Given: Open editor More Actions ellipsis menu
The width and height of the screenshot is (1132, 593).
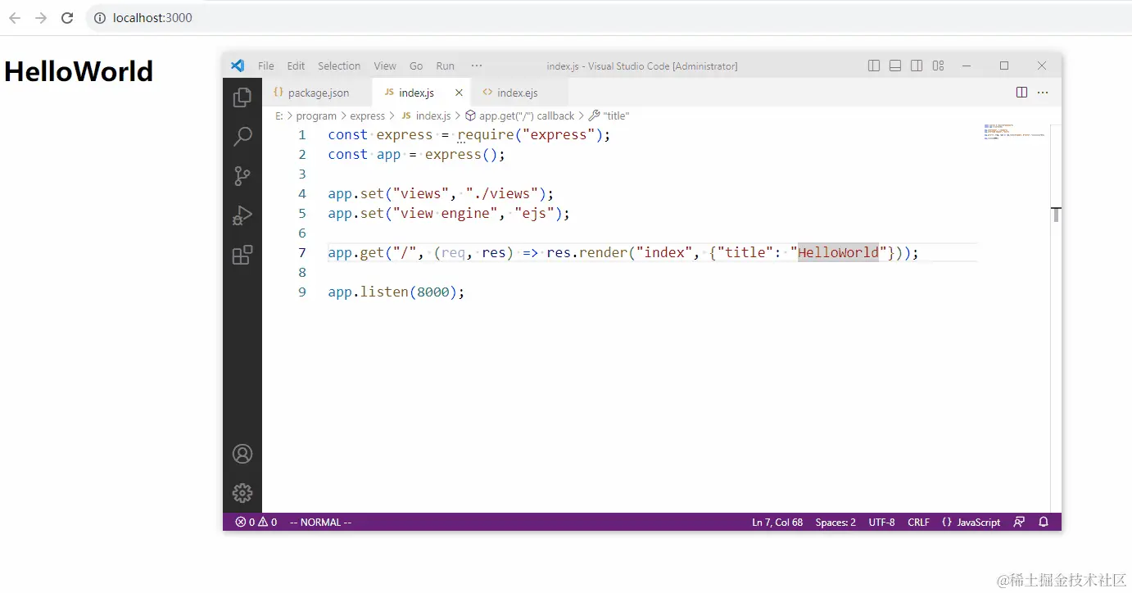Looking at the screenshot, I should coord(1043,93).
